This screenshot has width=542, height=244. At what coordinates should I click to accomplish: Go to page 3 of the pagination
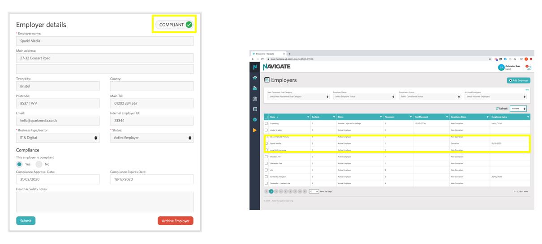[x=276, y=191]
